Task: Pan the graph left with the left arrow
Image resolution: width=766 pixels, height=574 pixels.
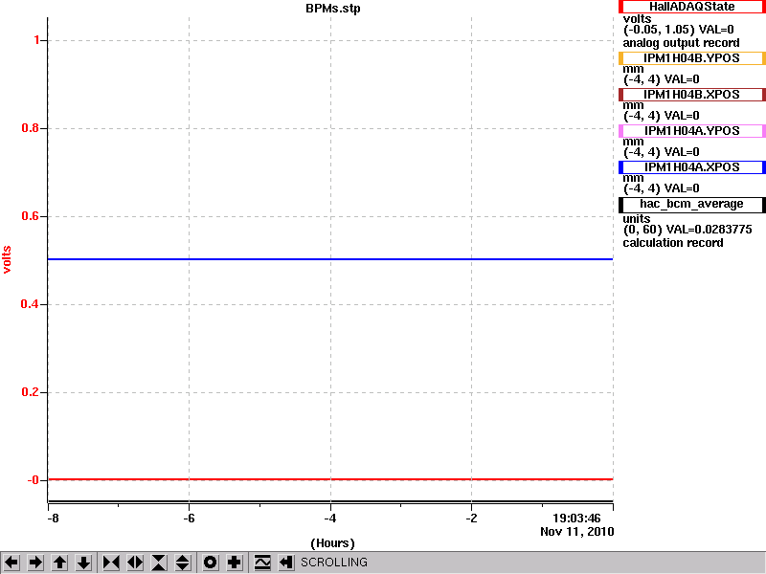Action: pyautogui.click(x=11, y=563)
